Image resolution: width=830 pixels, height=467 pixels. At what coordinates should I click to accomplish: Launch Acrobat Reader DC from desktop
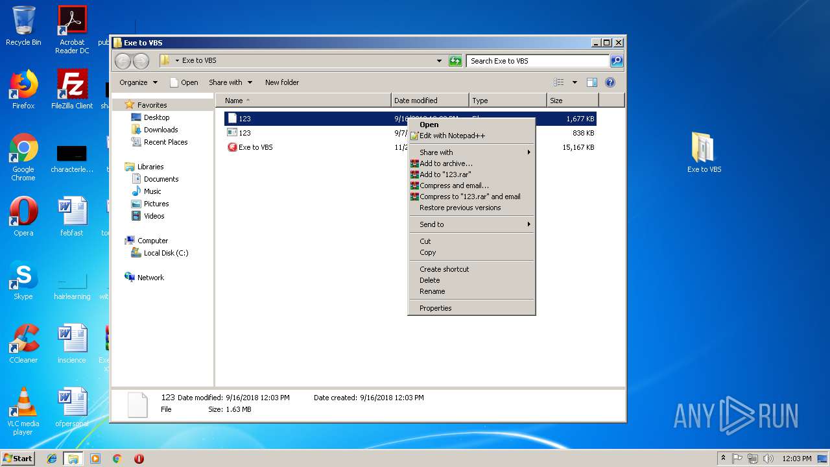point(72,29)
